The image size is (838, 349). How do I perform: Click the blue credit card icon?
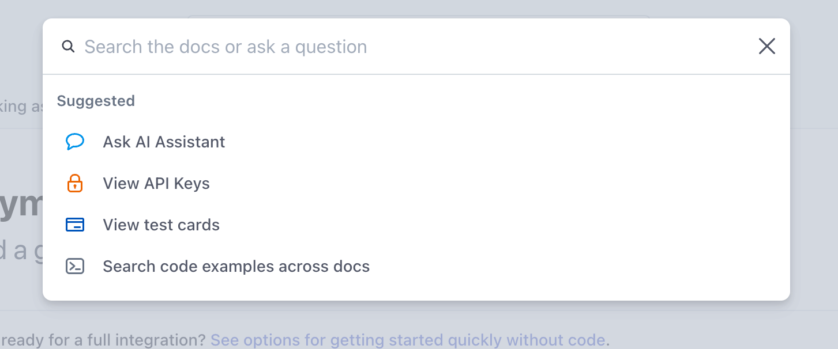[x=75, y=225]
